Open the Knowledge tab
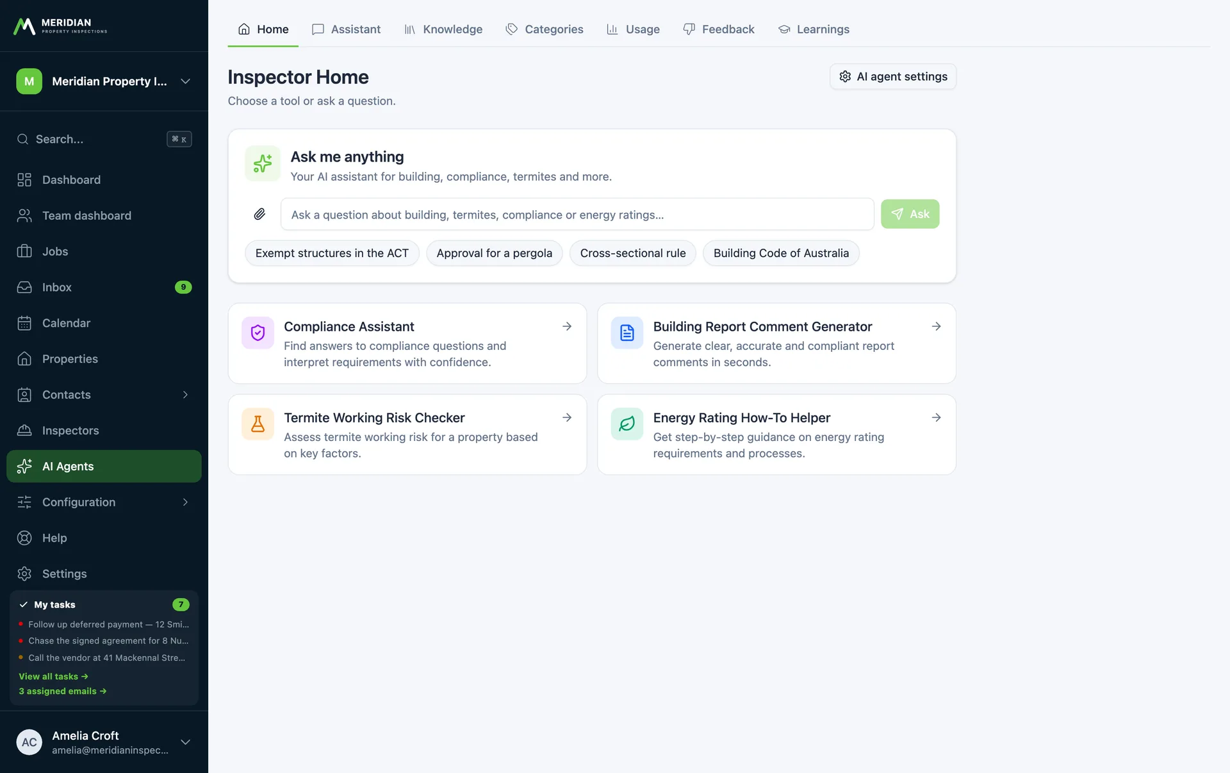The height and width of the screenshot is (773, 1230). [443, 29]
